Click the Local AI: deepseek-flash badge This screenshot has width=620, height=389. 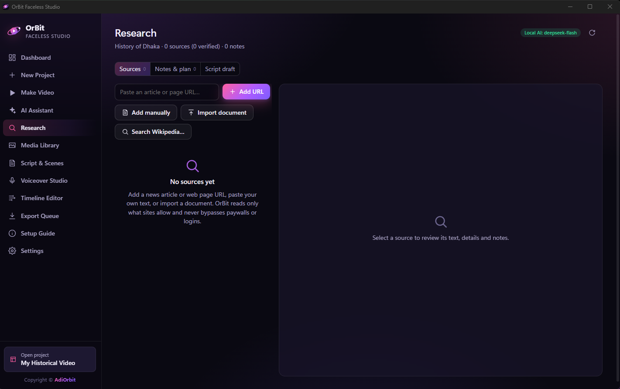point(550,33)
